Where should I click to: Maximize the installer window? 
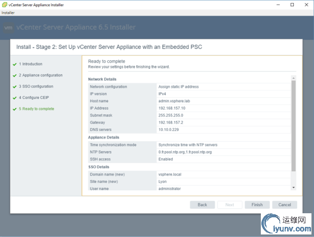pyautogui.click(x=292, y=5)
